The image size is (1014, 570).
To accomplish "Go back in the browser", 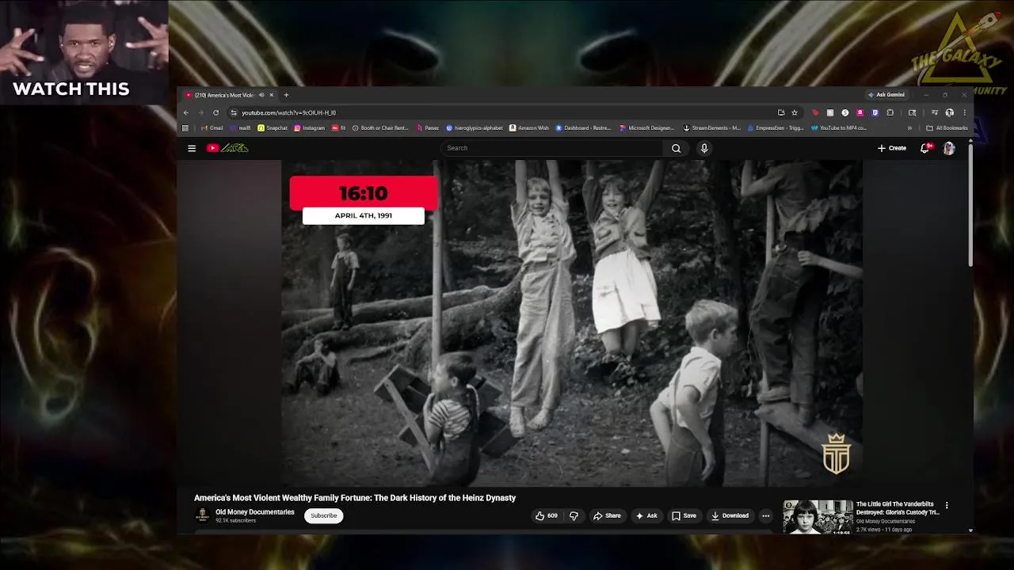I will click(186, 112).
